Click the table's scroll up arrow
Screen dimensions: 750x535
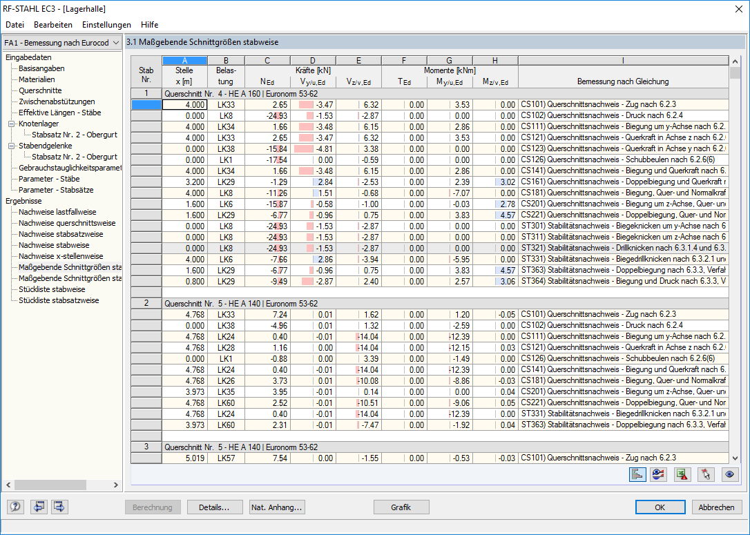[735, 61]
